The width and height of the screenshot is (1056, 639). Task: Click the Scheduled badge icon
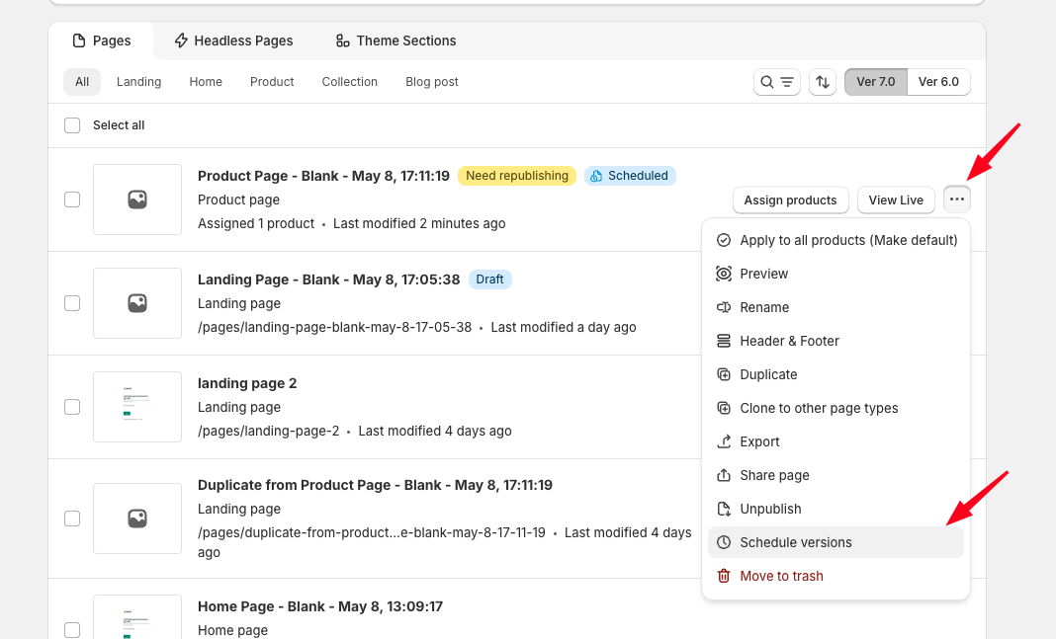[596, 176]
